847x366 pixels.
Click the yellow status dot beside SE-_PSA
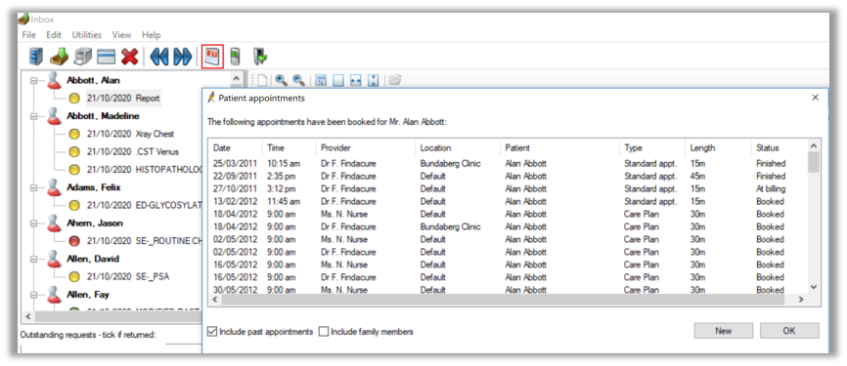(74, 276)
